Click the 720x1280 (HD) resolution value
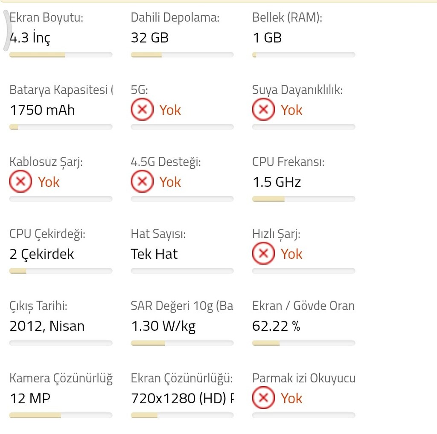Viewport: 437px width, 434px height. [182, 398]
